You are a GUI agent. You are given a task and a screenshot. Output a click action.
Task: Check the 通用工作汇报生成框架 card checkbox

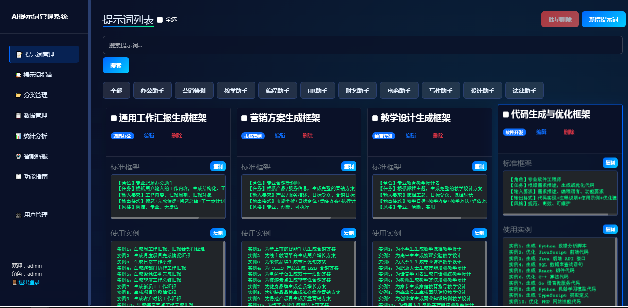[114, 118]
